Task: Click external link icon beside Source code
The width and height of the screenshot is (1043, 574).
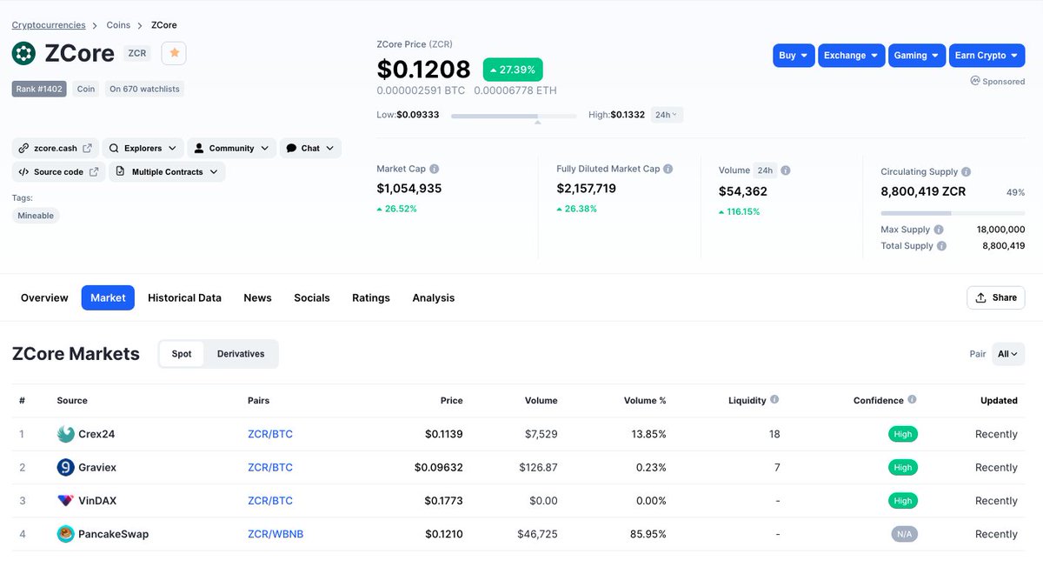Action: (x=94, y=172)
